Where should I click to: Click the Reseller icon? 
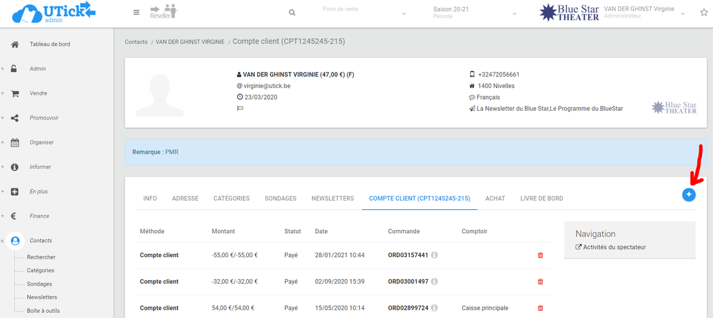point(163,12)
